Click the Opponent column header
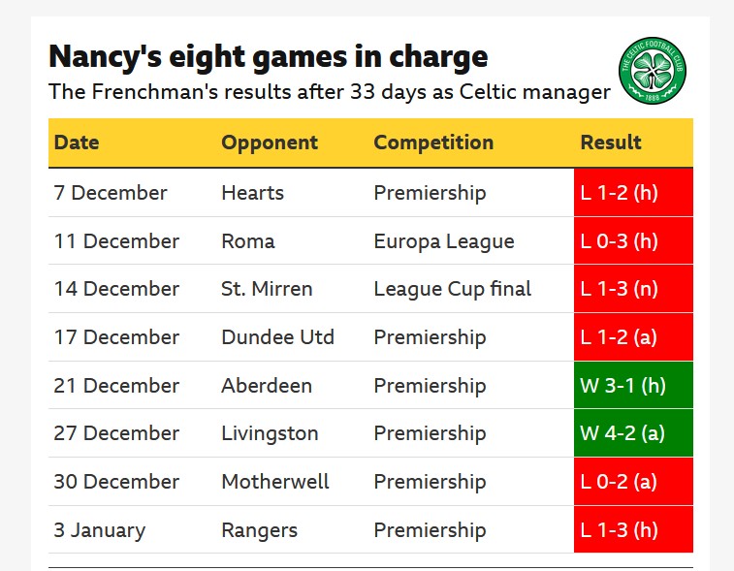The width and height of the screenshot is (734, 571). [x=270, y=143]
